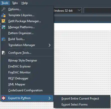Open FireDAC Monitor
The width and height of the screenshot is (111, 109).
click(27, 72)
